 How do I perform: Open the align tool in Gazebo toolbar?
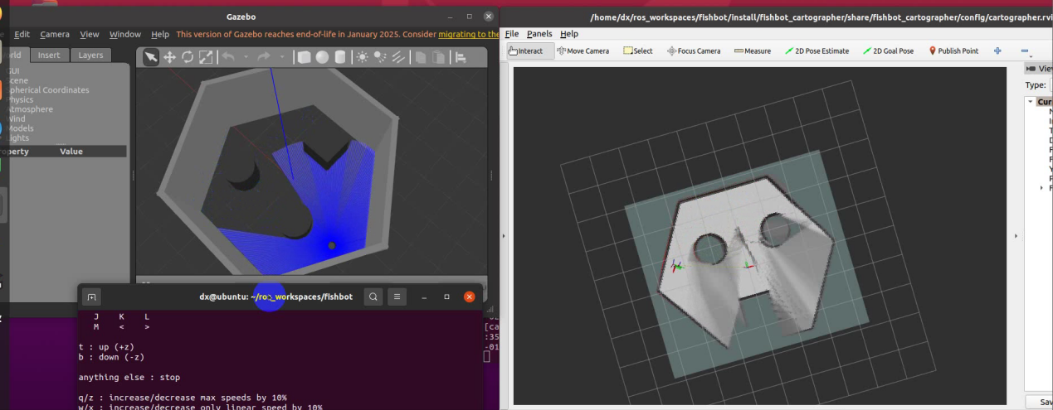461,57
